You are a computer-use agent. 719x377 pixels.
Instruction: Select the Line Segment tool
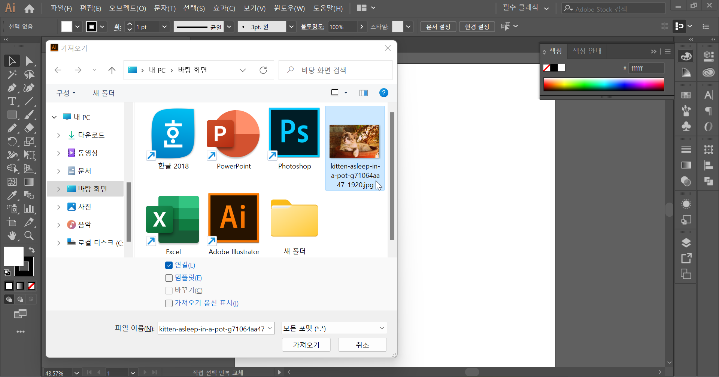click(29, 101)
